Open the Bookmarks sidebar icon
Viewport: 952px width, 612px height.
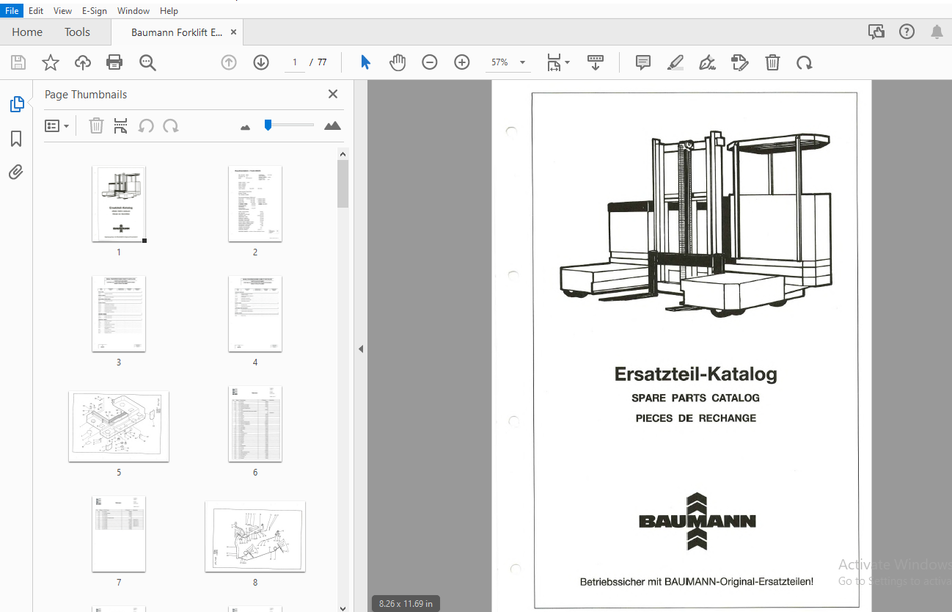point(16,139)
